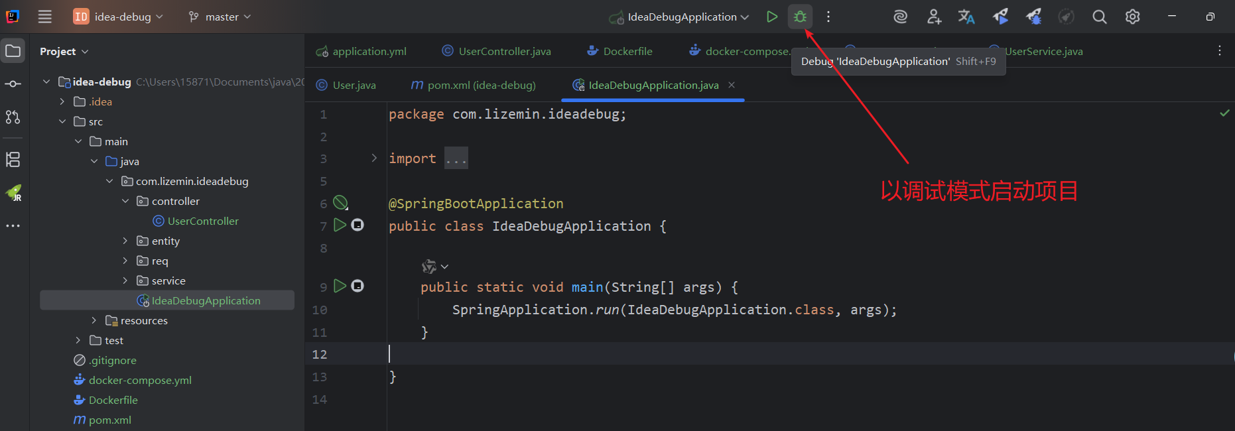
Task: Open IDE settings gear icon
Action: click(x=1132, y=17)
